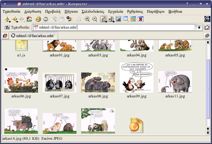
Task: Increase icon size with zoom in
Action: pos(87,19)
